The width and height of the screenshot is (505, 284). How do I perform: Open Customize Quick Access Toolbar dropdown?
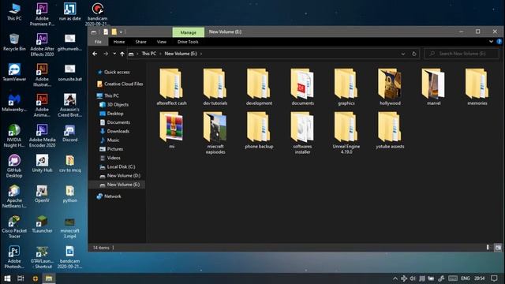pos(121,32)
